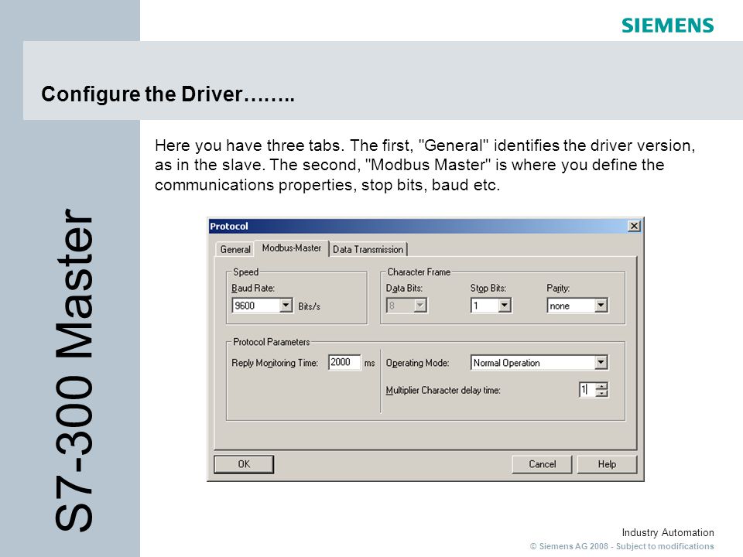Switch to the General tab
Screen dimensions: 743x557
[x=235, y=249]
